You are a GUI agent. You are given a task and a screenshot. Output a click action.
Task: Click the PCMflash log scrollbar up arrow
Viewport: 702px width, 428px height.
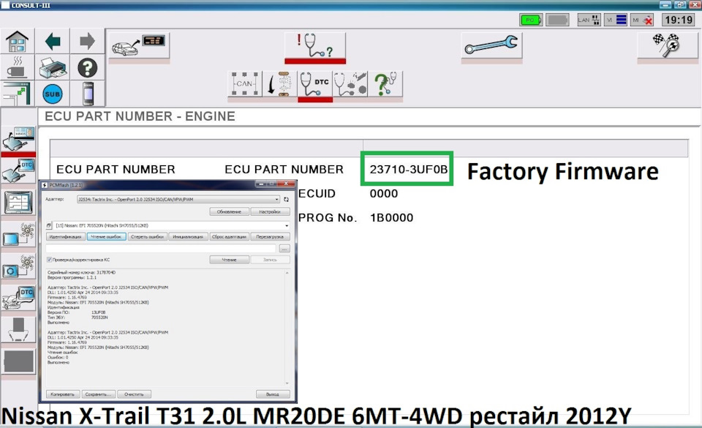[x=287, y=273]
